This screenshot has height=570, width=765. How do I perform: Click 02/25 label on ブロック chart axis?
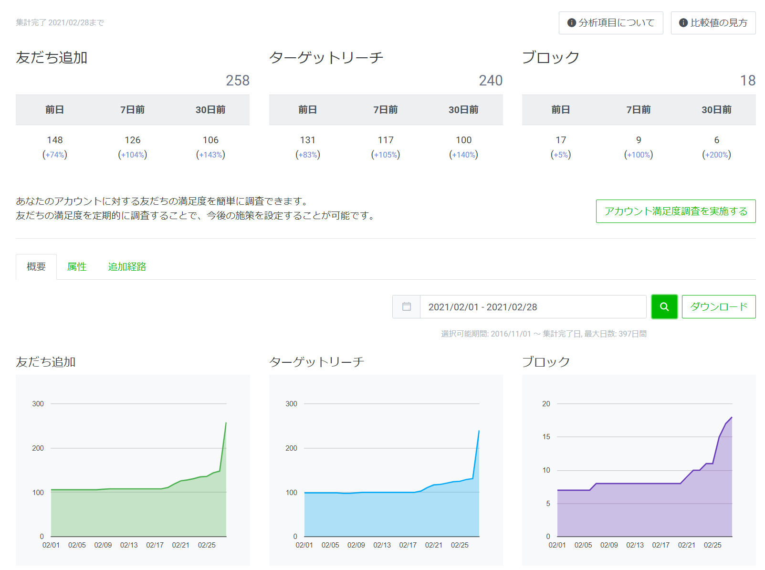(712, 545)
